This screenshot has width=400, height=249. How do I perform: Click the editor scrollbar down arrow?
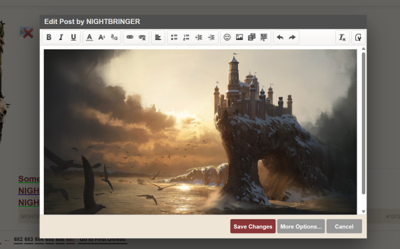click(x=363, y=212)
